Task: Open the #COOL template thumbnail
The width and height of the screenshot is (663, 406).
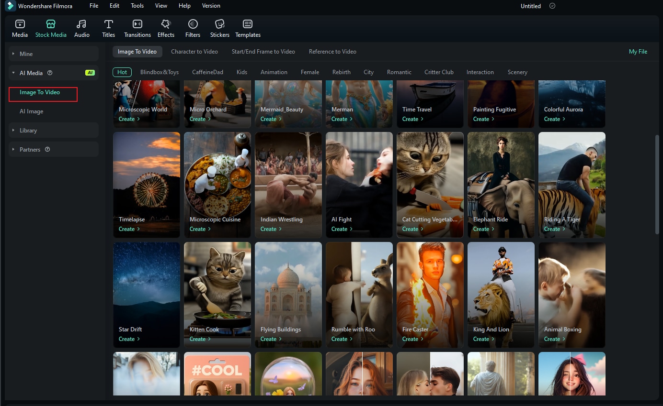Action: [x=217, y=374]
